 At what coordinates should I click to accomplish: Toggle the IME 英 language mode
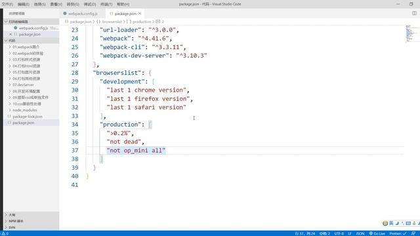tap(391, 223)
